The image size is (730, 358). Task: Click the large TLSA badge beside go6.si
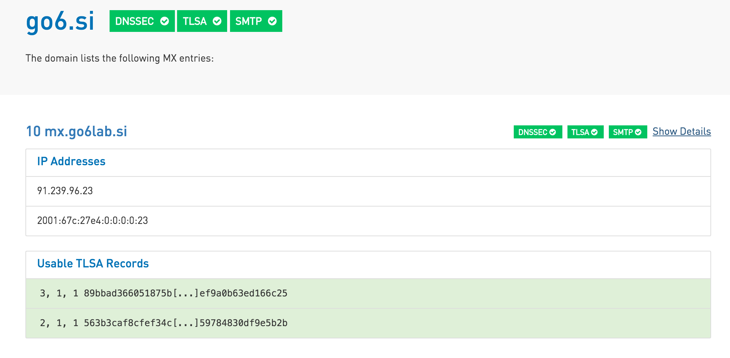click(x=202, y=21)
